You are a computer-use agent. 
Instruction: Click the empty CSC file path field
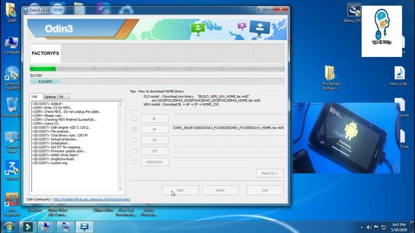coord(229,151)
